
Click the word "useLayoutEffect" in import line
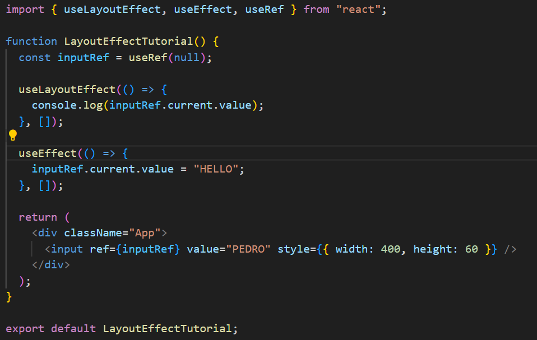pos(112,10)
